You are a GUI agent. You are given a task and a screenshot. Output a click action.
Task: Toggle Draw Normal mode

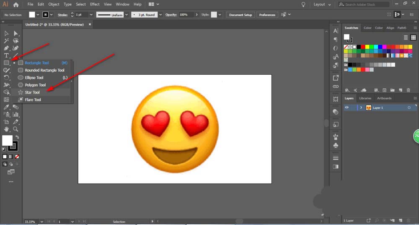(x=5, y=164)
